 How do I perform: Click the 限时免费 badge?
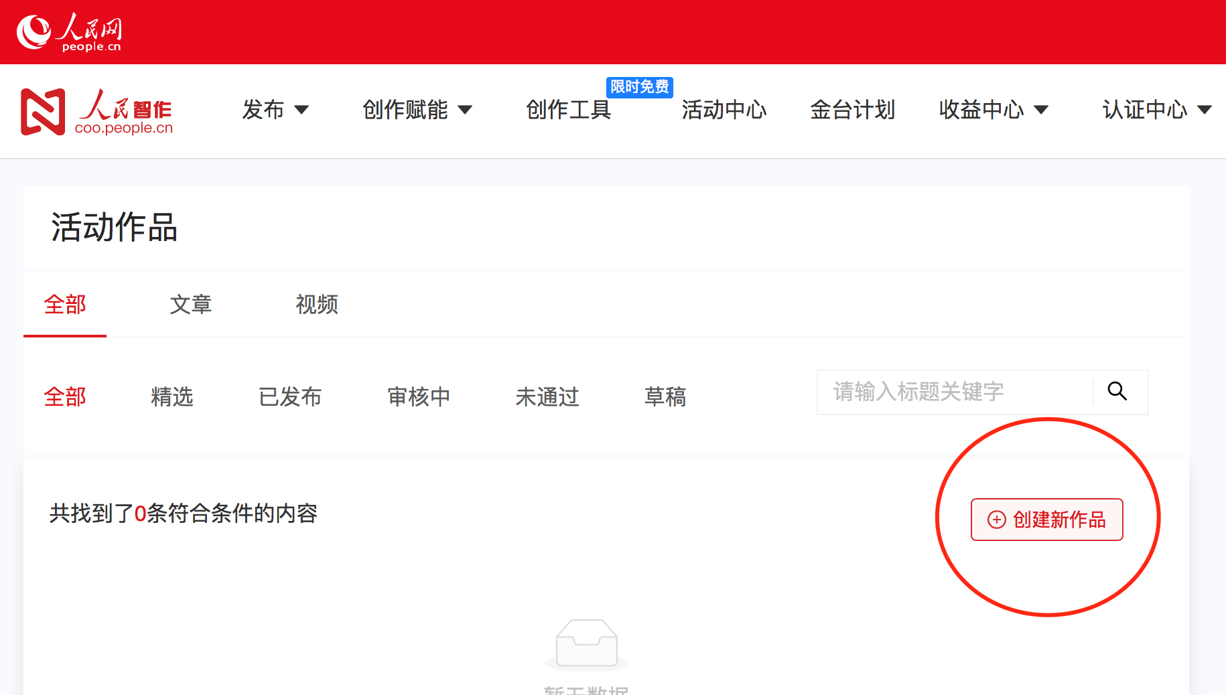[x=639, y=87]
